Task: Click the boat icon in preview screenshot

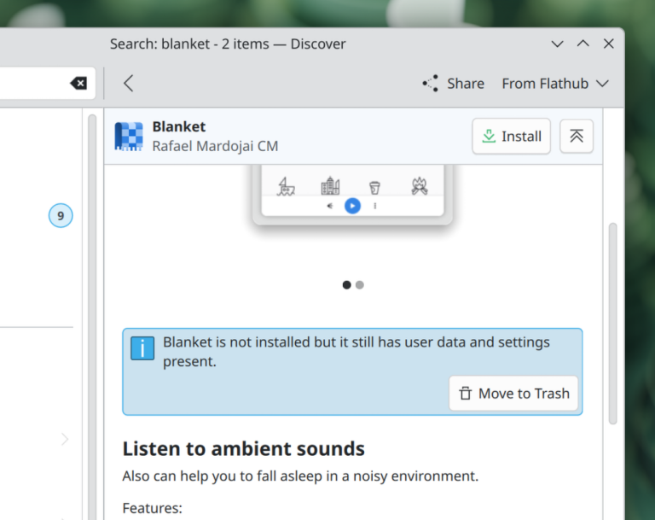Action: [286, 186]
